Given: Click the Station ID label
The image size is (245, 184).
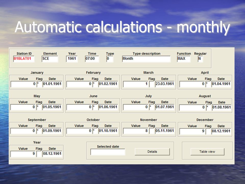Looking at the screenshot, I should pos(24,53).
